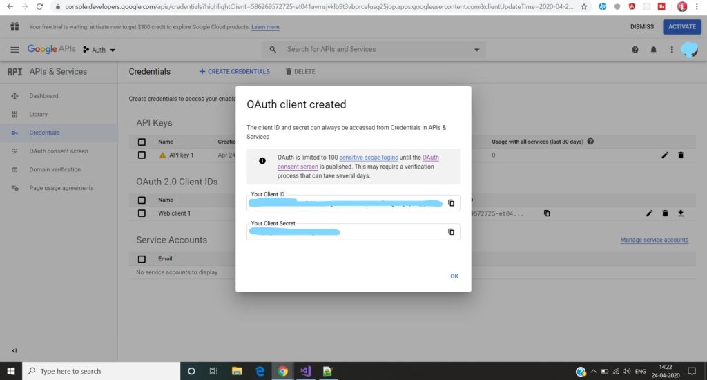
Task: Click the browser address bar URL
Action: 319,7
